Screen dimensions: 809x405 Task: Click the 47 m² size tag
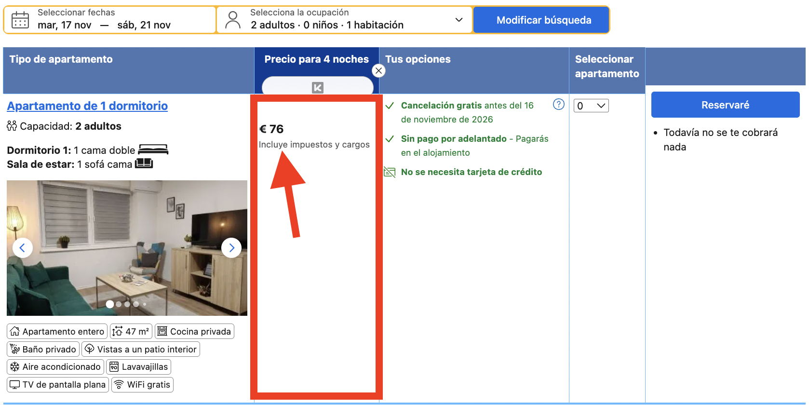click(x=131, y=331)
